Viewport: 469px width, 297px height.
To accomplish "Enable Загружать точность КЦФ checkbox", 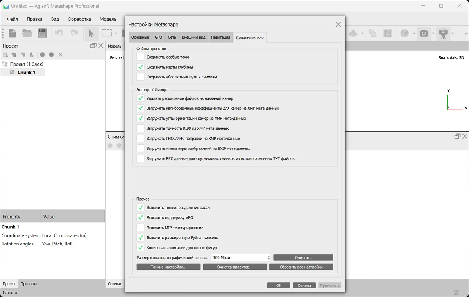I will point(140,128).
